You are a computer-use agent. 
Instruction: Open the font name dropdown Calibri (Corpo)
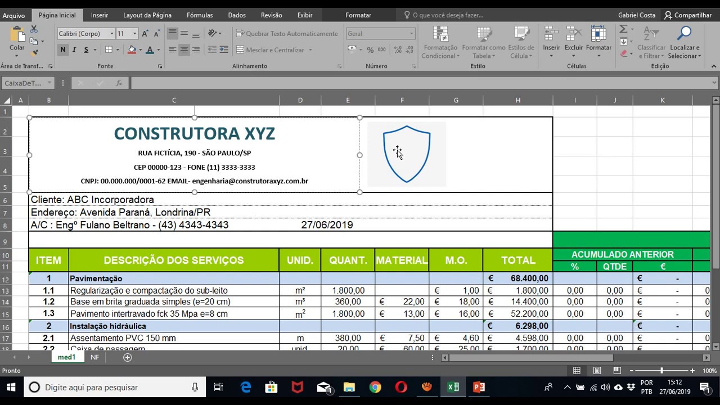[x=111, y=34]
